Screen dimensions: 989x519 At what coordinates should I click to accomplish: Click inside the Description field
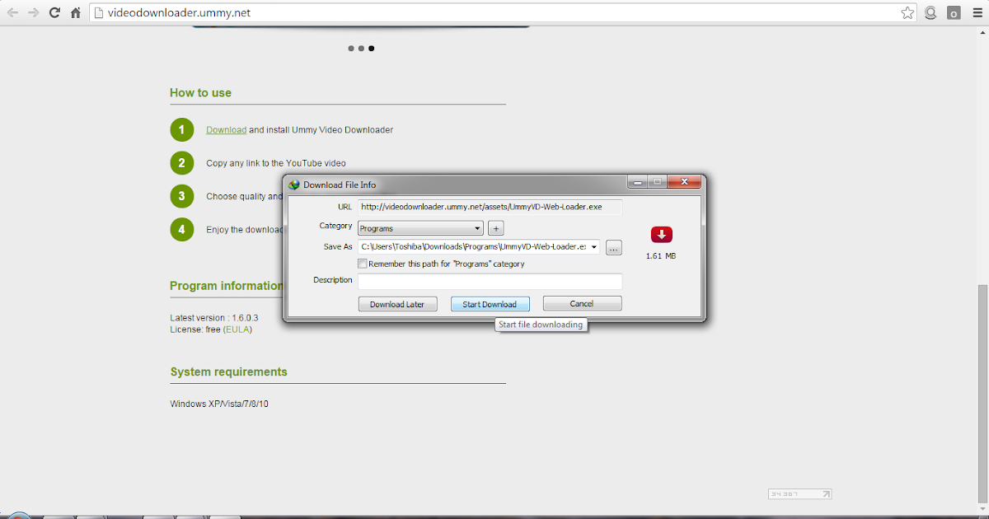tap(490, 282)
